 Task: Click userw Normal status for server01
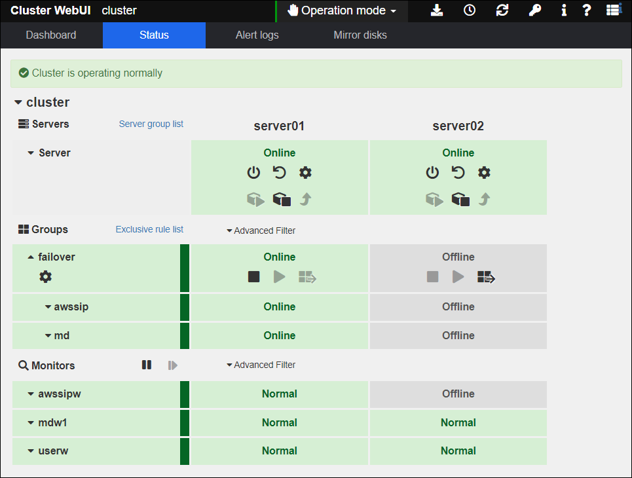point(279,450)
